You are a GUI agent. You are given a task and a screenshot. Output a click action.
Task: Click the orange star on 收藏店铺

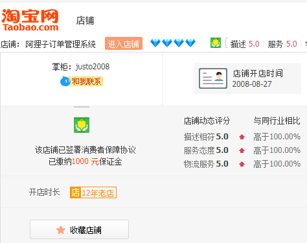61,230
